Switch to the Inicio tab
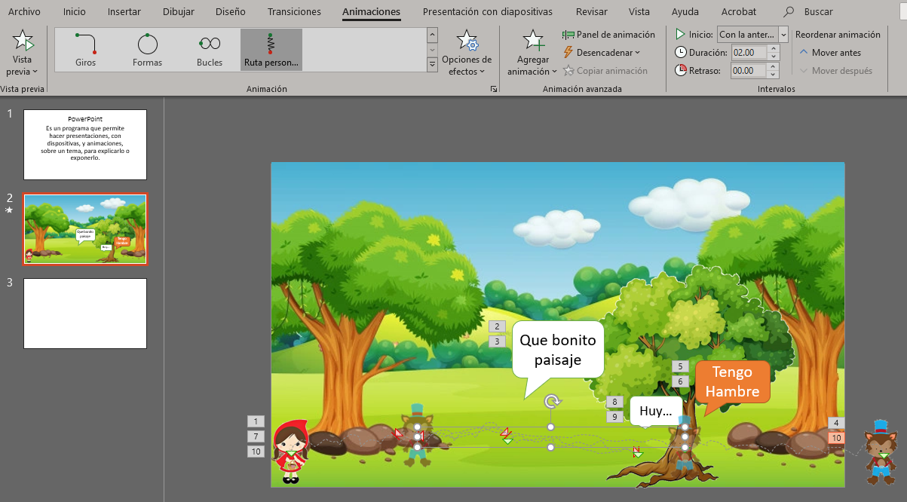Image resolution: width=907 pixels, height=502 pixels. click(75, 12)
